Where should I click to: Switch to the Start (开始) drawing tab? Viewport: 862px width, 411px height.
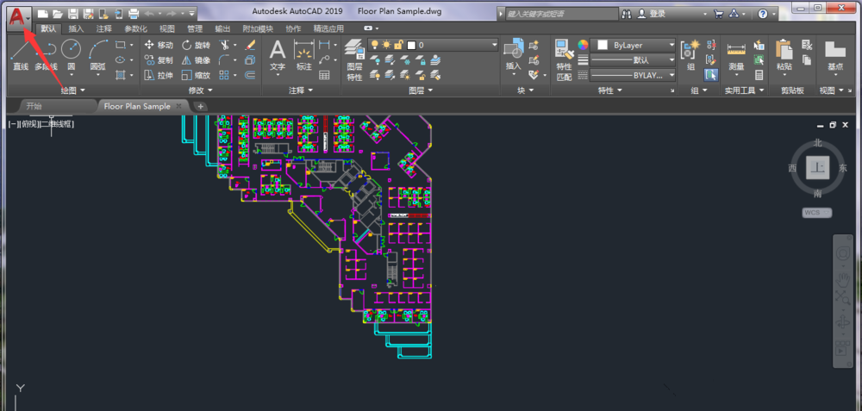34,106
